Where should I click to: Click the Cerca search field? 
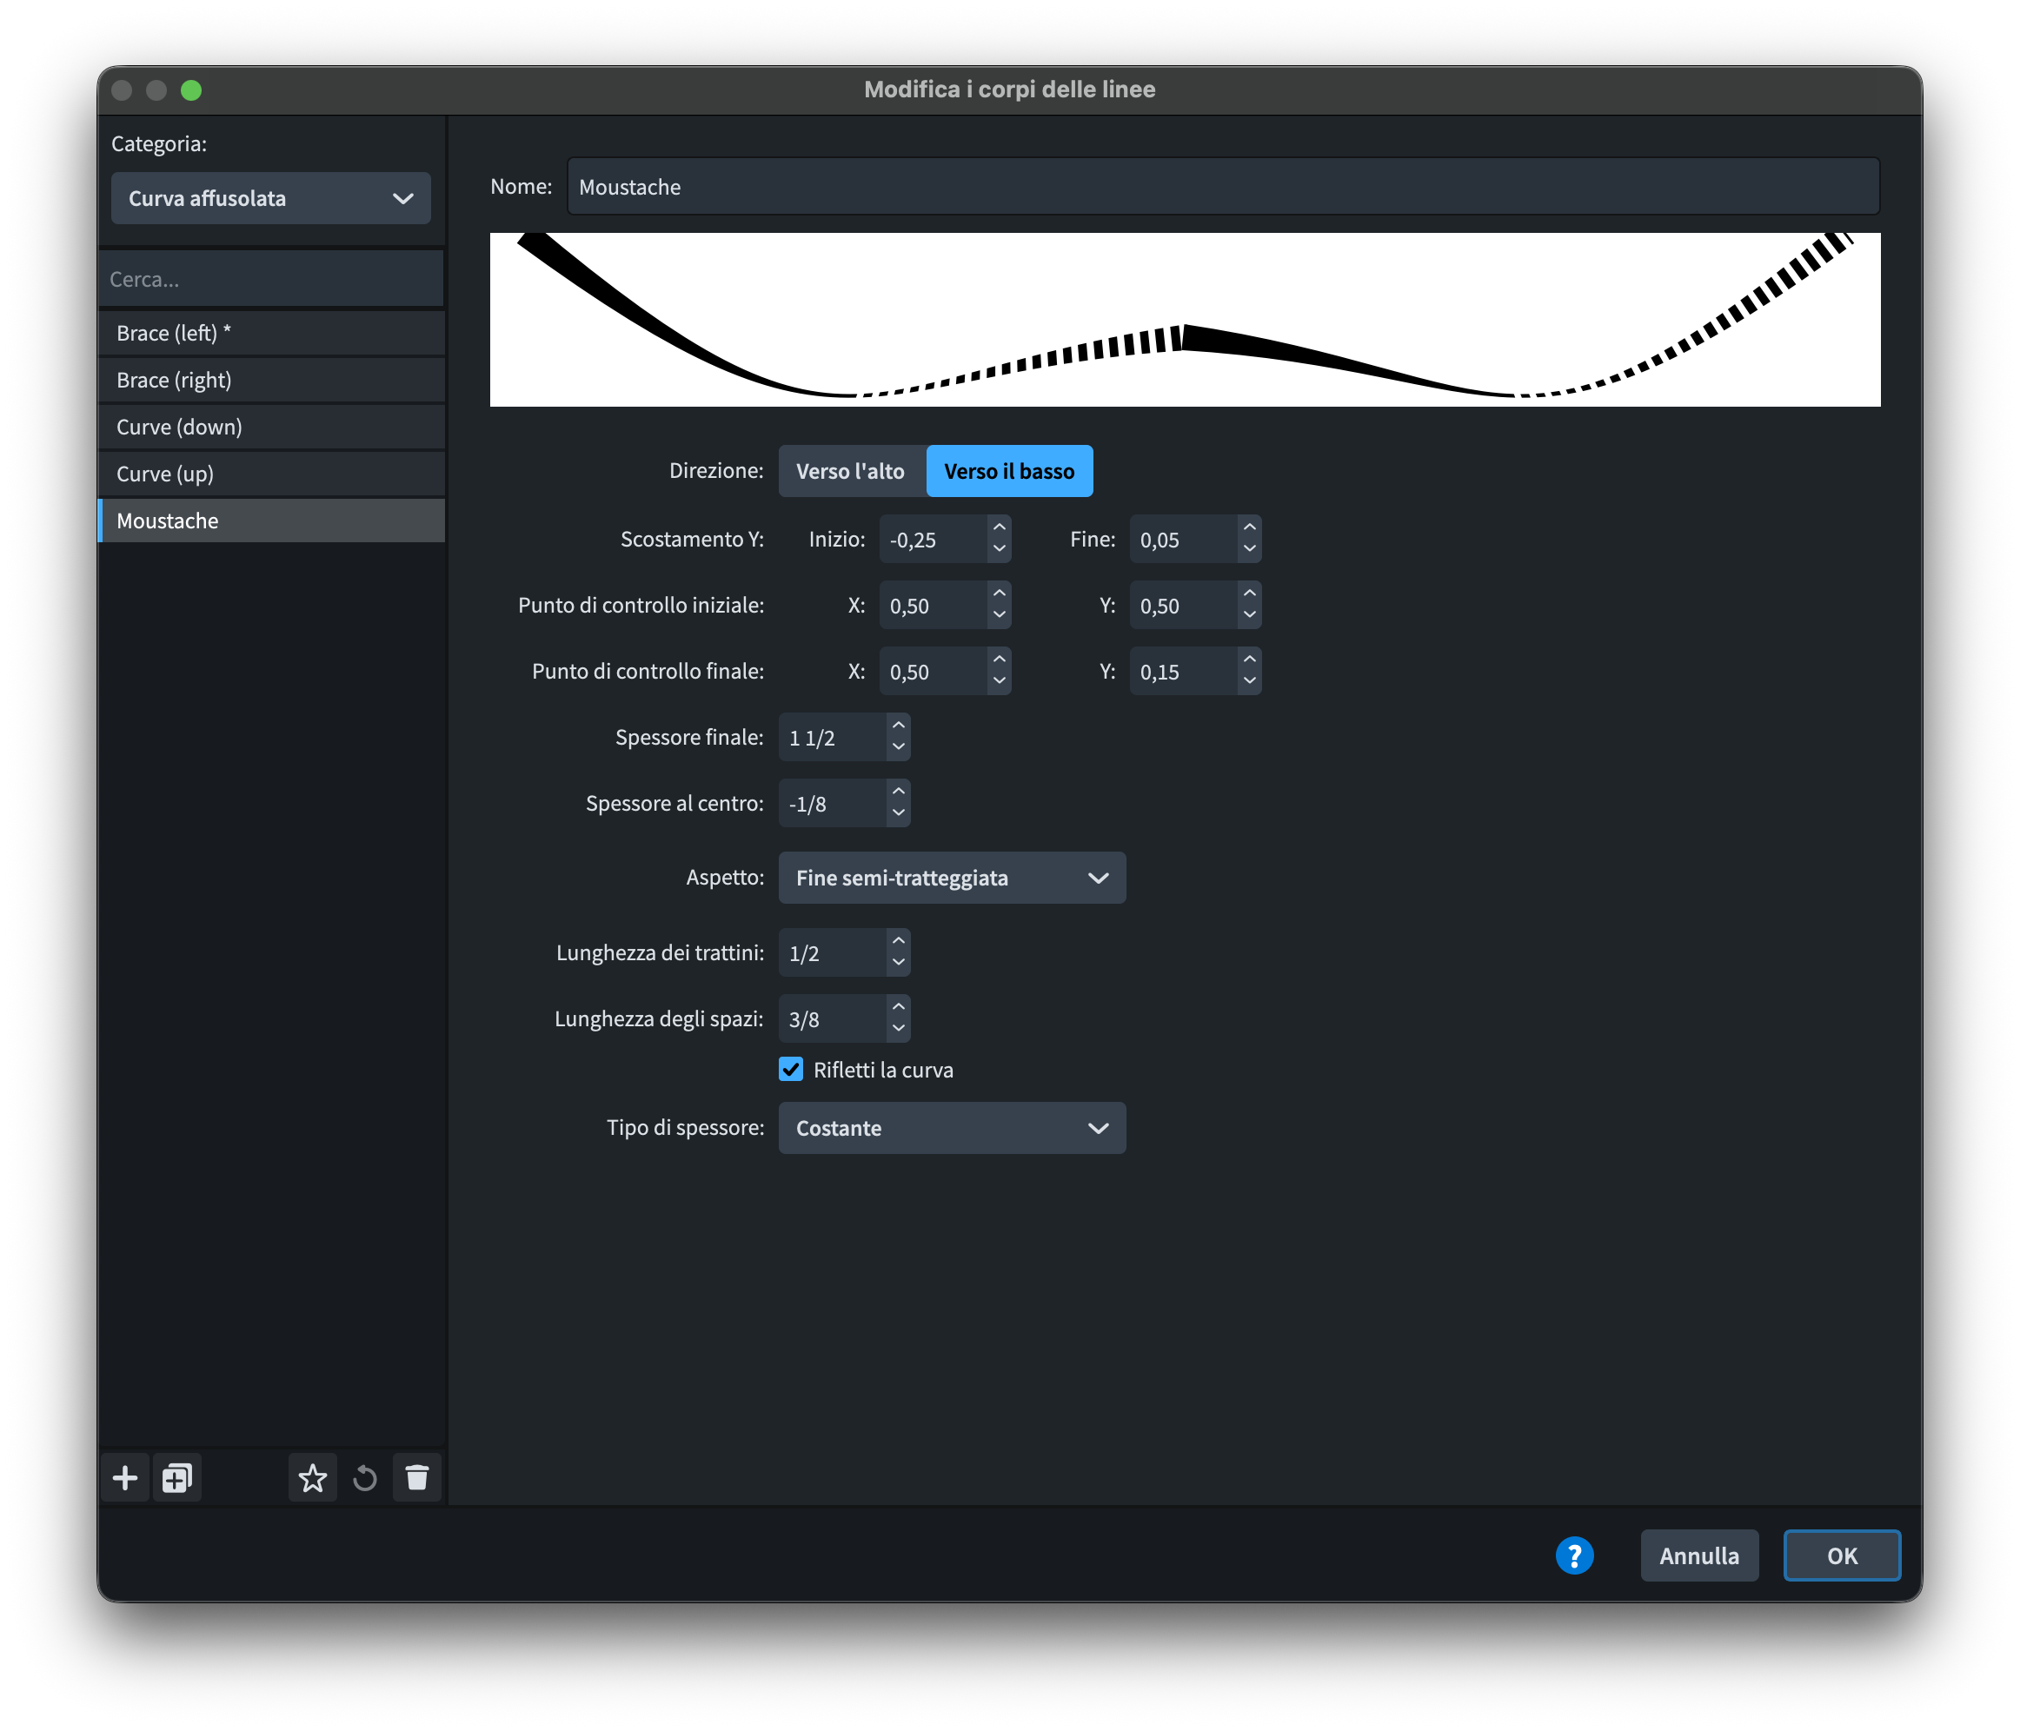271,280
